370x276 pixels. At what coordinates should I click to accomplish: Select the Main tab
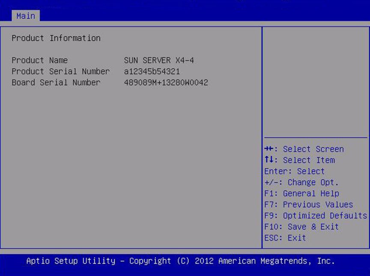click(26, 16)
